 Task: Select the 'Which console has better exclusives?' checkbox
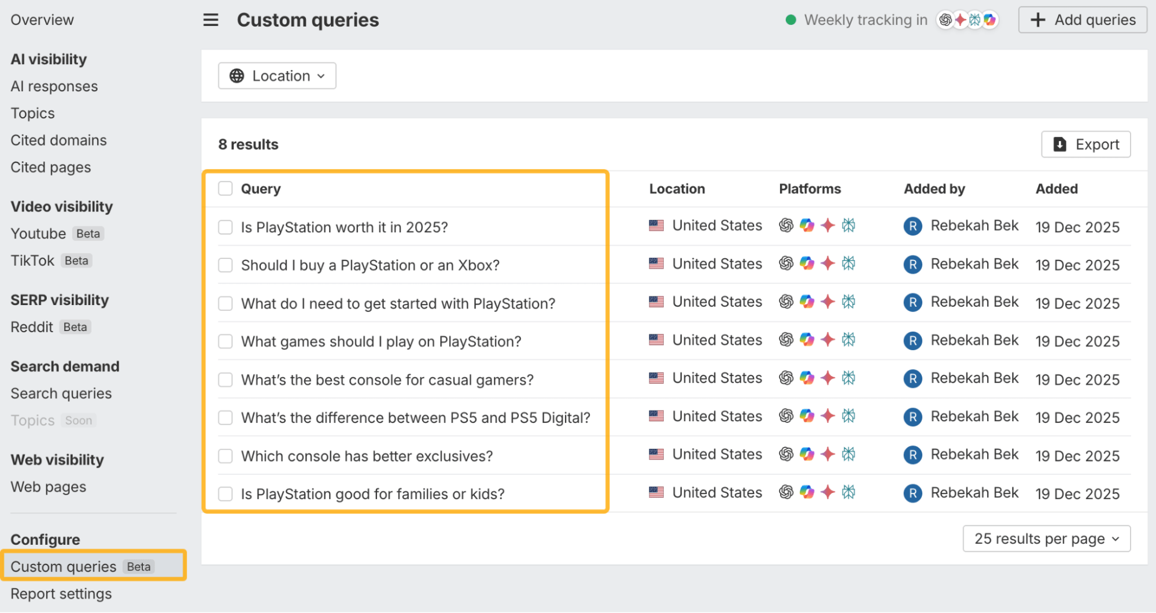[226, 456]
